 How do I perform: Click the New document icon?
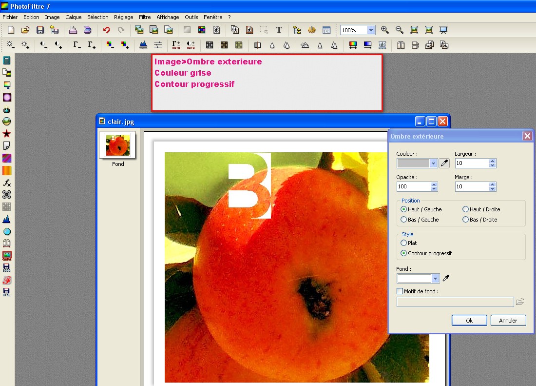(11, 30)
